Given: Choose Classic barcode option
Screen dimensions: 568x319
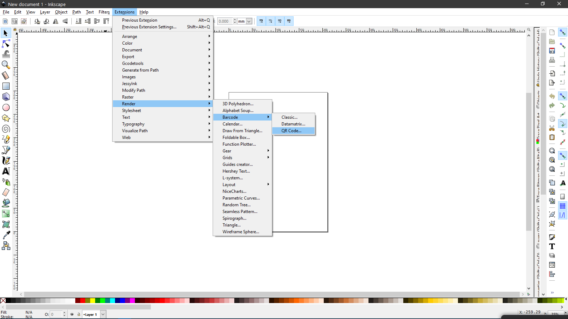Looking at the screenshot, I should pos(293,117).
